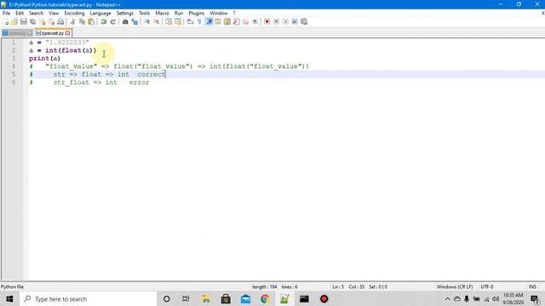Create a new file from the toolbar
Viewport: 545px width, 306px height.
6,22
